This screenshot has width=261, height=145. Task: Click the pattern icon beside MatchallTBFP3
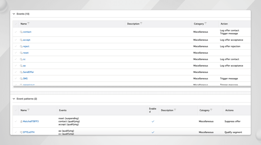21,122
